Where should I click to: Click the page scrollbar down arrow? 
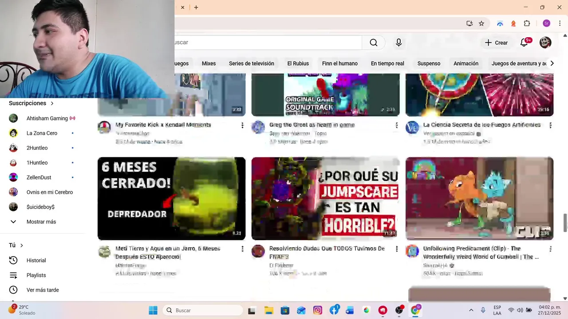coord(565,299)
